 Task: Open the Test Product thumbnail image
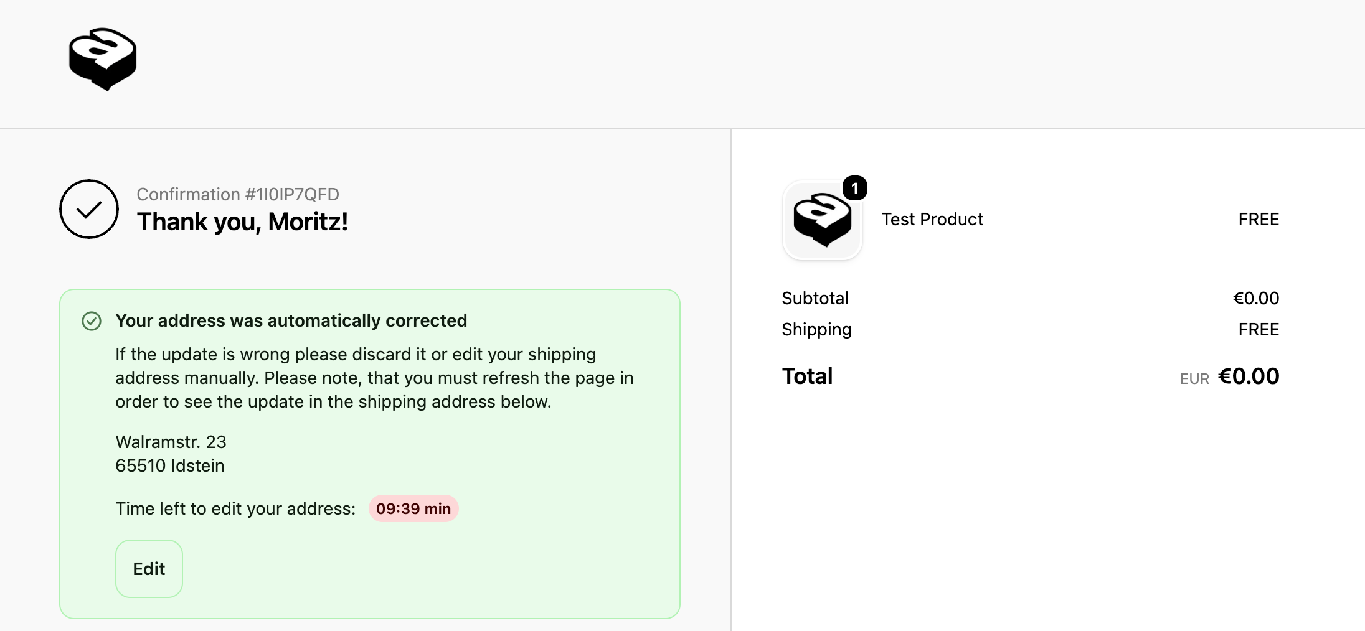[x=822, y=220]
